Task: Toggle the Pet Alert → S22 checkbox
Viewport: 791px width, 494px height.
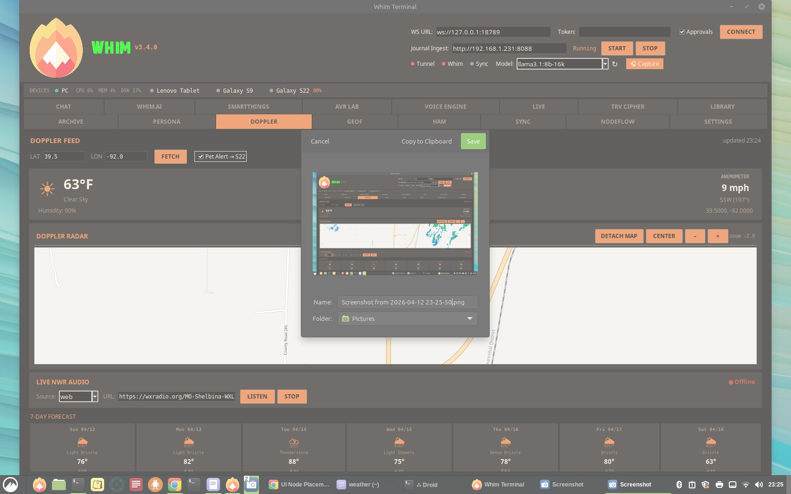Action: click(x=201, y=156)
